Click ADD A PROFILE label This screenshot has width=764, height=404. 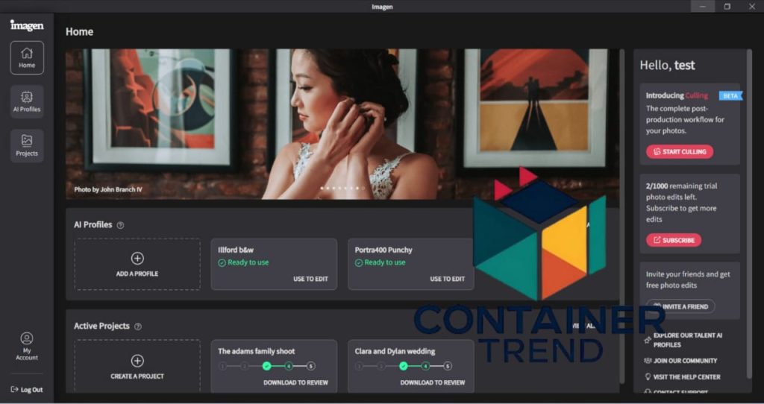137,274
